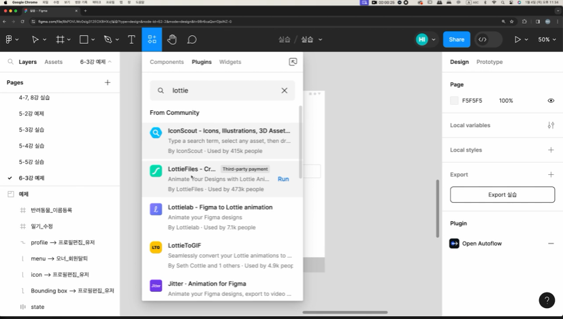Select the 일기_수정 frame layer
563x319 pixels.
pos(42,226)
